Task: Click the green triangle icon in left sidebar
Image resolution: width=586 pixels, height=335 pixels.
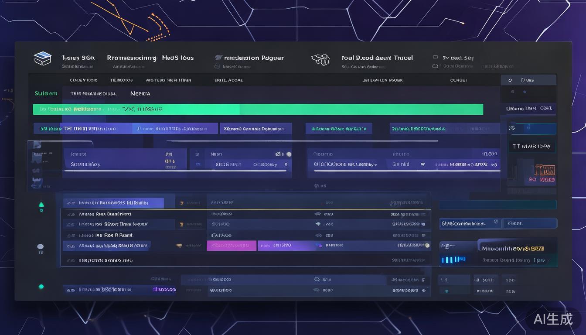Action: pos(41,205)
